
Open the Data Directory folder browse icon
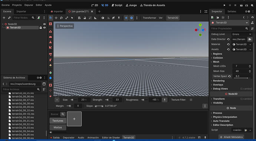click(250, 39)
